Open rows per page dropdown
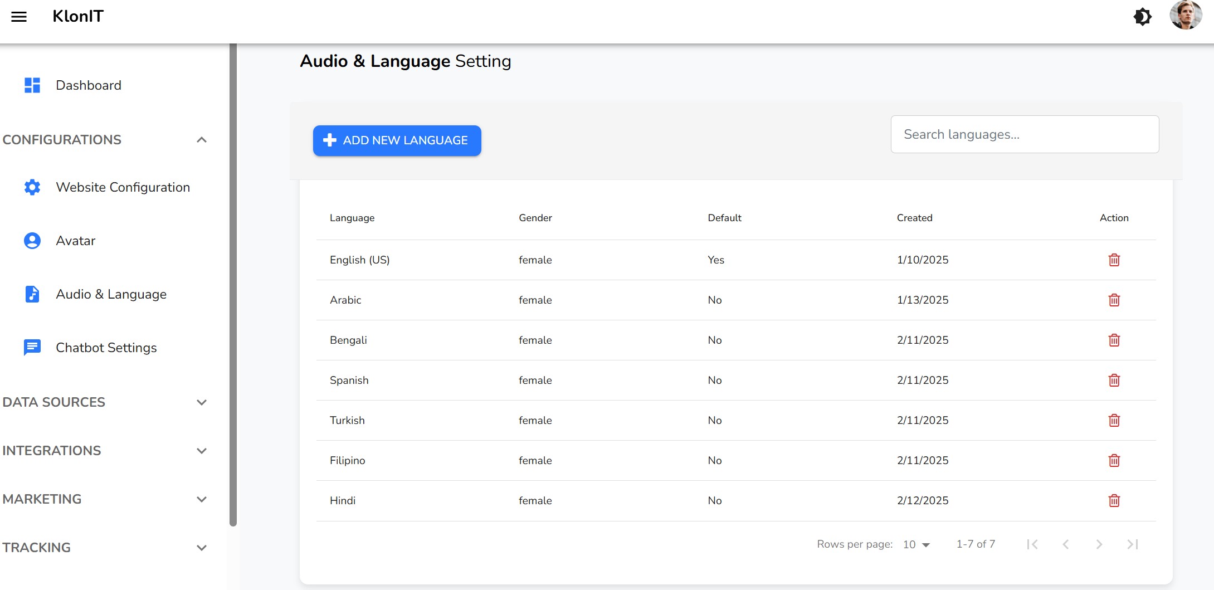Image resolution: width=1214 pixels, height=590 pixels. point(916,544)
